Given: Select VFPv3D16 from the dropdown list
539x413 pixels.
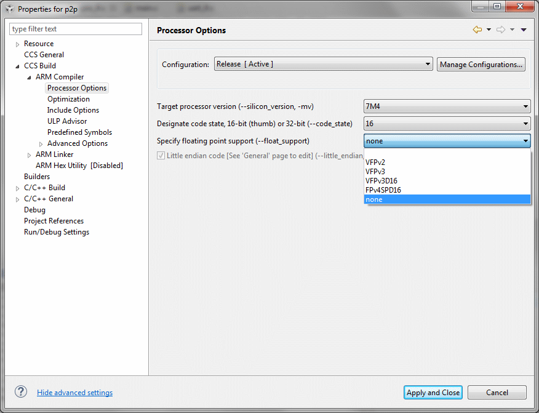Looking at the screenshot, I should tap(383, 181).
